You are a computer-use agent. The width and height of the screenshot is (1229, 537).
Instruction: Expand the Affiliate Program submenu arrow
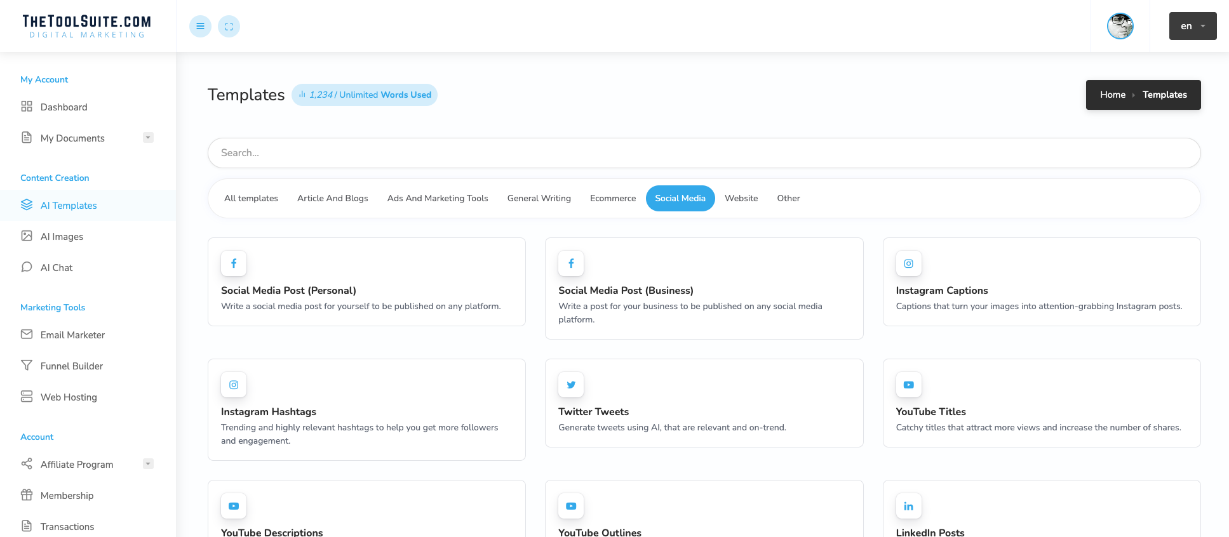pos(148,464)
